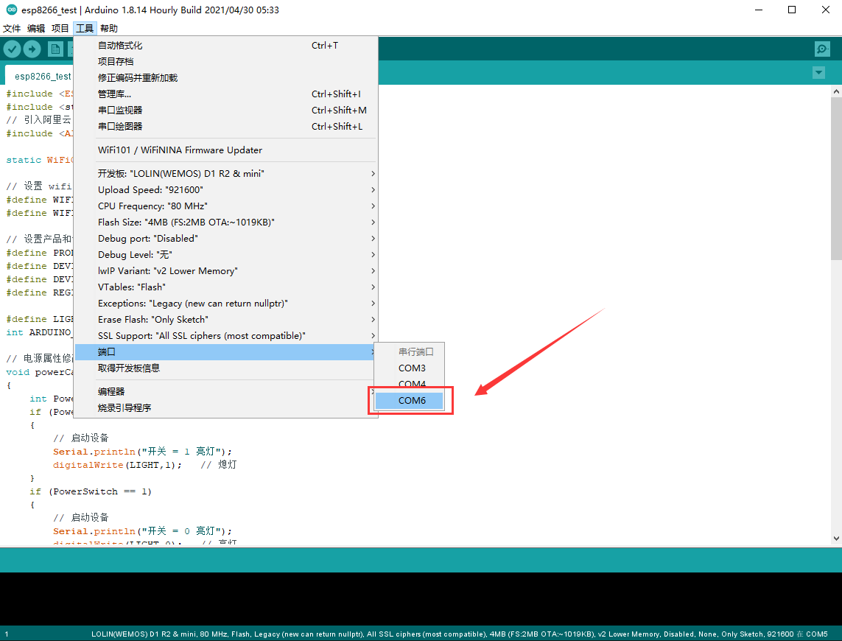
Task: Click the Verify checkmark toolbar icon
Action: tap(13, 49)
